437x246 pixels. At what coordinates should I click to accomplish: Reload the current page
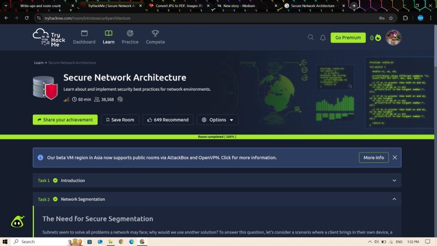click(27, 18)
